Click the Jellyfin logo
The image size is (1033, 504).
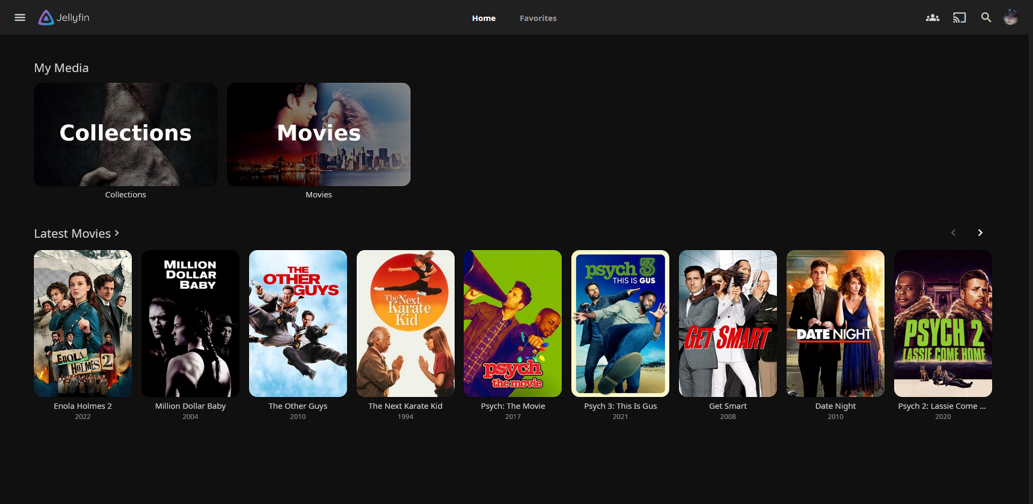tap(64, 18)
